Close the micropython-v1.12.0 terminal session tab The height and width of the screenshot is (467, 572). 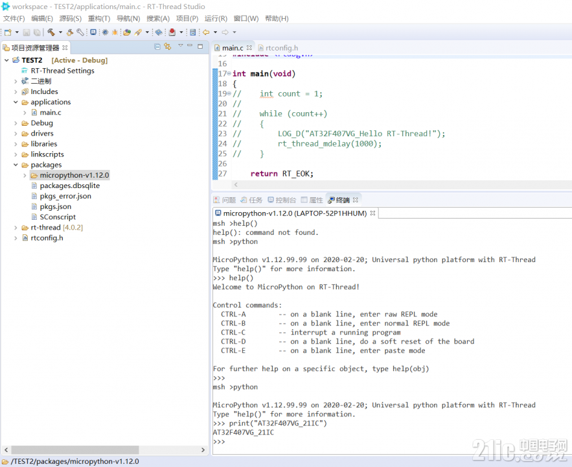[x=373, y=213]
